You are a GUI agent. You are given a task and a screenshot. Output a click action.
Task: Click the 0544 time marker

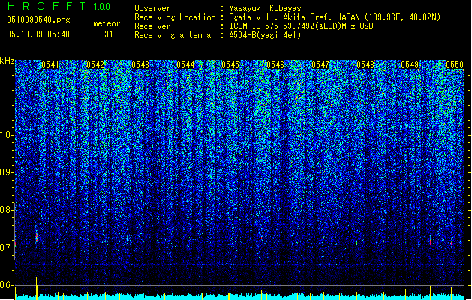tap(185, 64)
